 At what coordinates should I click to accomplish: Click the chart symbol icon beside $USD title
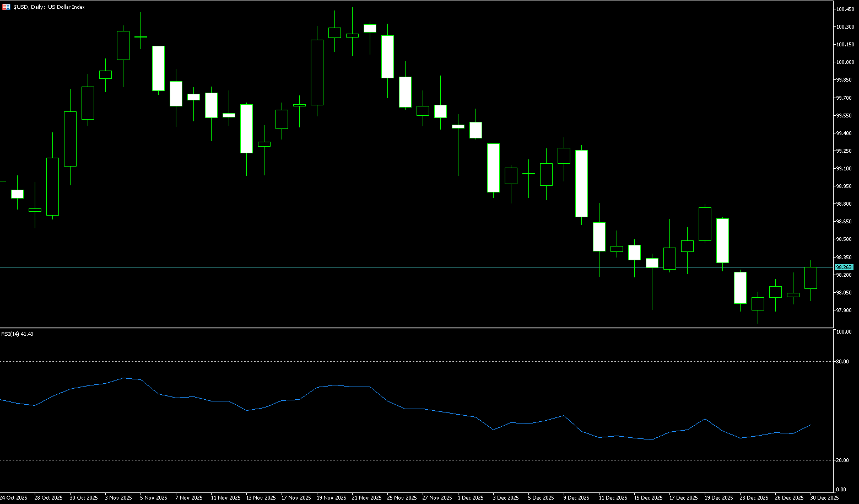coord(6,7)
